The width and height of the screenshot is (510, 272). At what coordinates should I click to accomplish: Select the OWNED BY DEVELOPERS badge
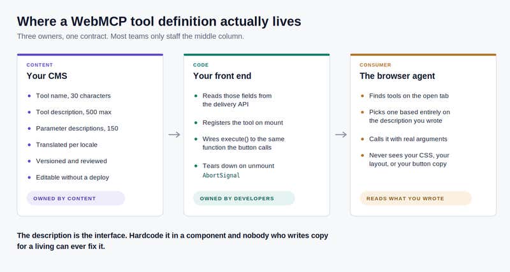(244, 198)
